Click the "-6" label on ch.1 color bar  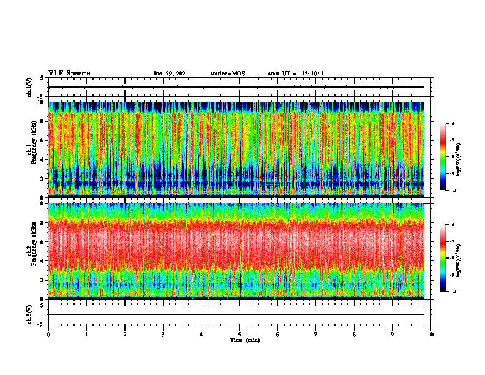pos(452,123)
